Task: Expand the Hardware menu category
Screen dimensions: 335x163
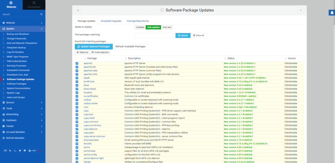Action: 23,120
